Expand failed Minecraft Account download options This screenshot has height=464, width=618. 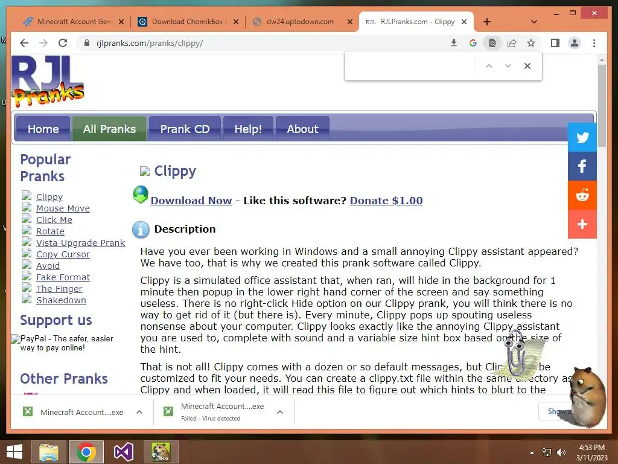280,412
